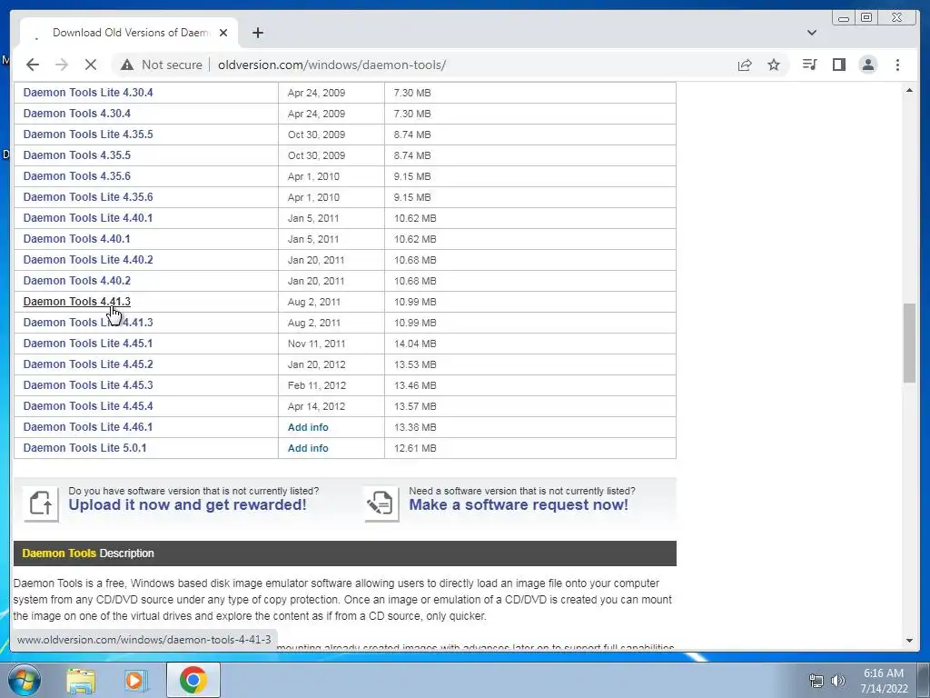Open Windows Explorer from taskbar
Viewport: 930px width, 698px height.
pos(81,680)
